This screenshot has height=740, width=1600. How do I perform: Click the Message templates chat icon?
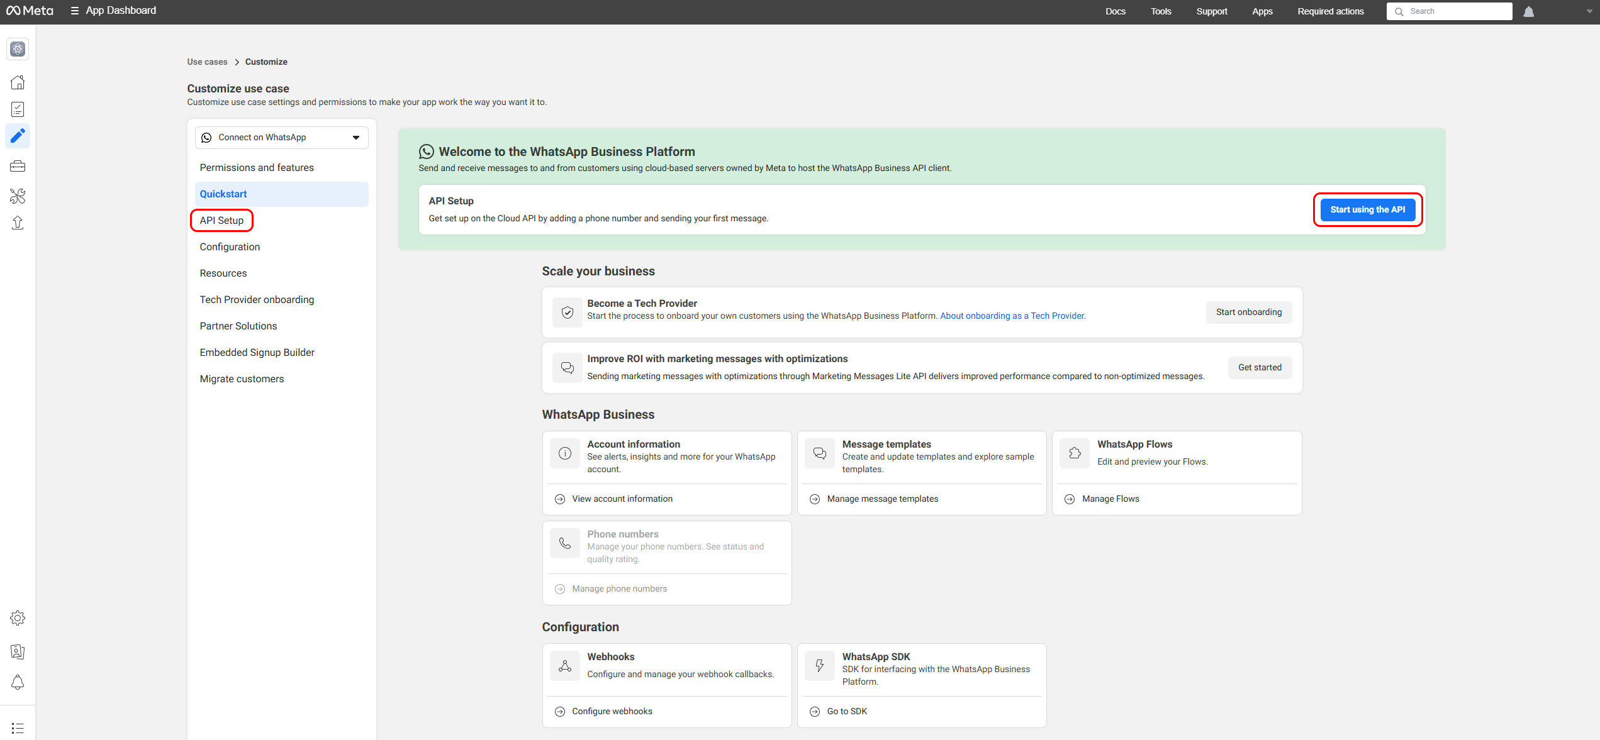coord(820,453)
